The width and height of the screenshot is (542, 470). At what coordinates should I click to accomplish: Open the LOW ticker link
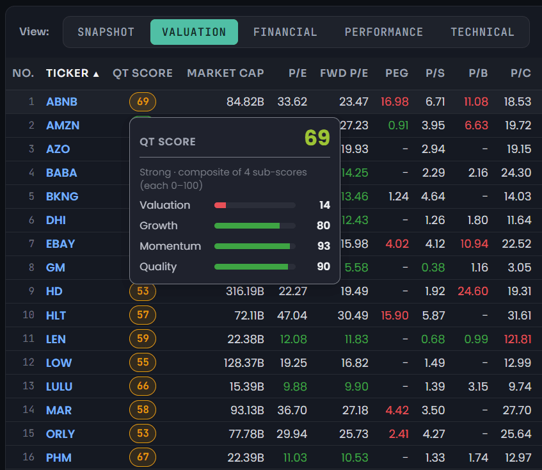(59, 363)
